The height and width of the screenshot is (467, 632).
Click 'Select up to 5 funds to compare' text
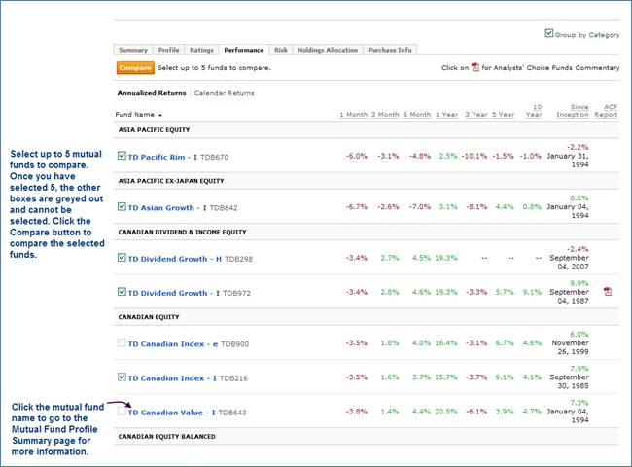(x=214, y=68)
